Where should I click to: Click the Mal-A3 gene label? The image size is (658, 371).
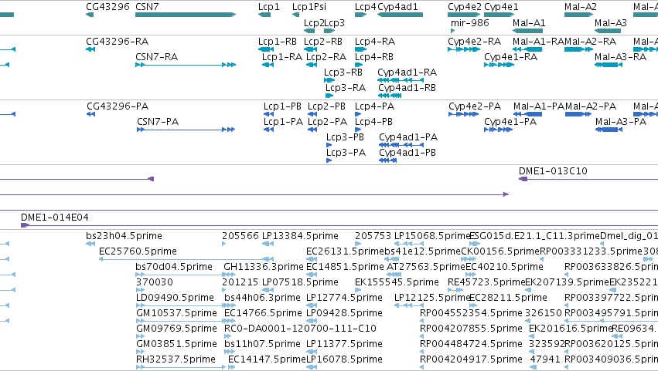(x=611, y=22)
